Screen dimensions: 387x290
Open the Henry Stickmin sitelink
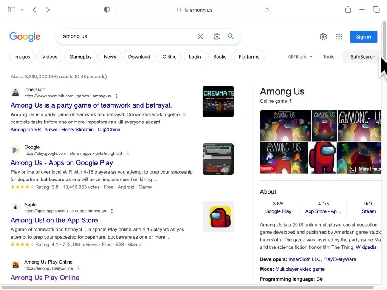click(77, 130)
